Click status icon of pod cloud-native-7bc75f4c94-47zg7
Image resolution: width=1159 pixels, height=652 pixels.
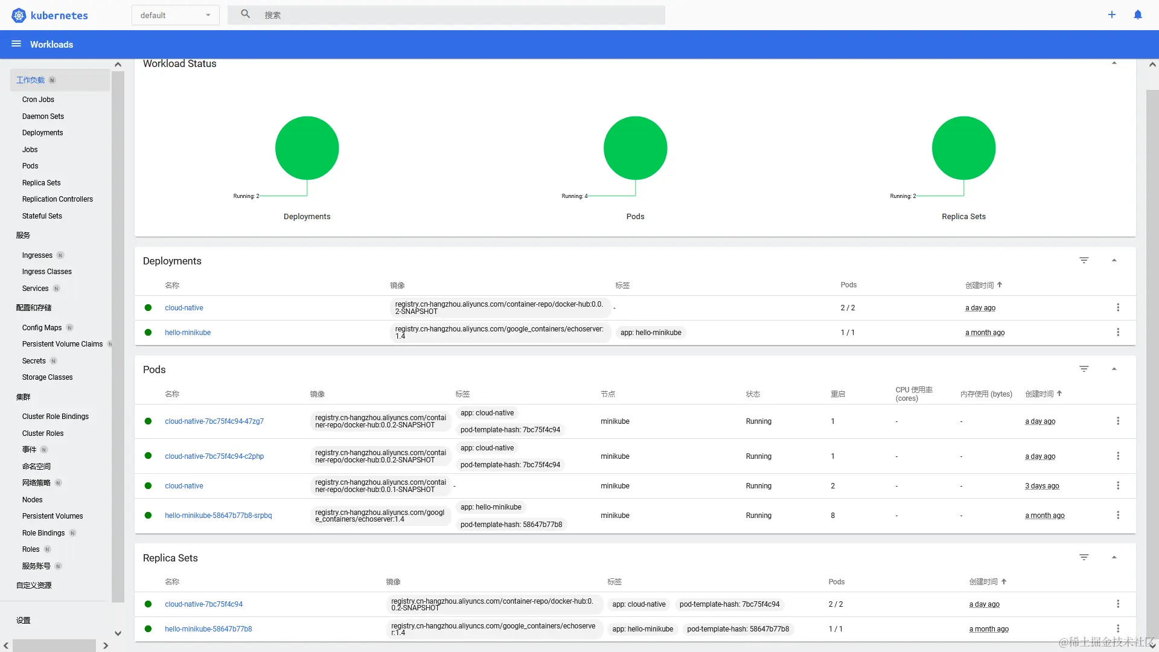click(x=148, y=421)
